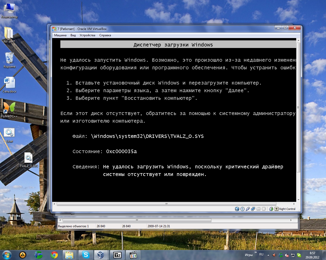The image size is (326, 260).
Task: Open the hard disk activity indicator in VirtualBox
Action: point(237,209)
